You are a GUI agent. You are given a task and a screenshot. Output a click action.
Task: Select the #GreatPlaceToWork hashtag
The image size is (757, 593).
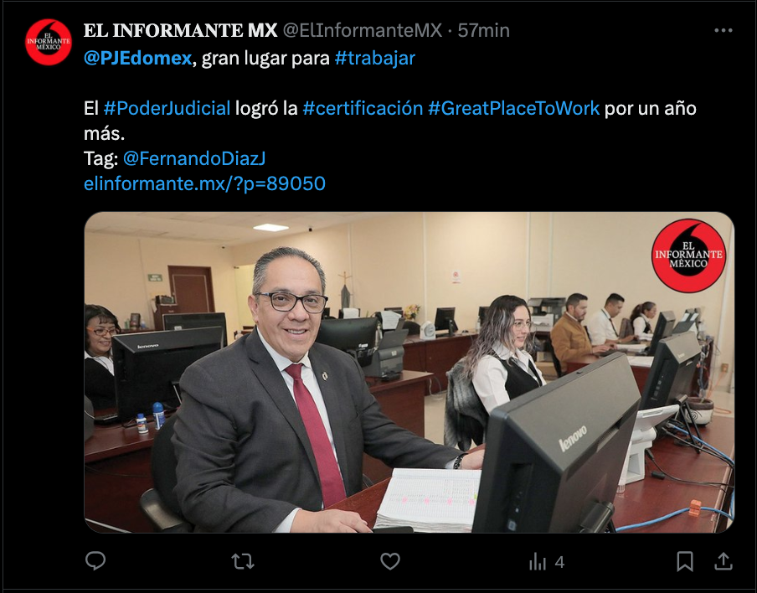[513, 108]
